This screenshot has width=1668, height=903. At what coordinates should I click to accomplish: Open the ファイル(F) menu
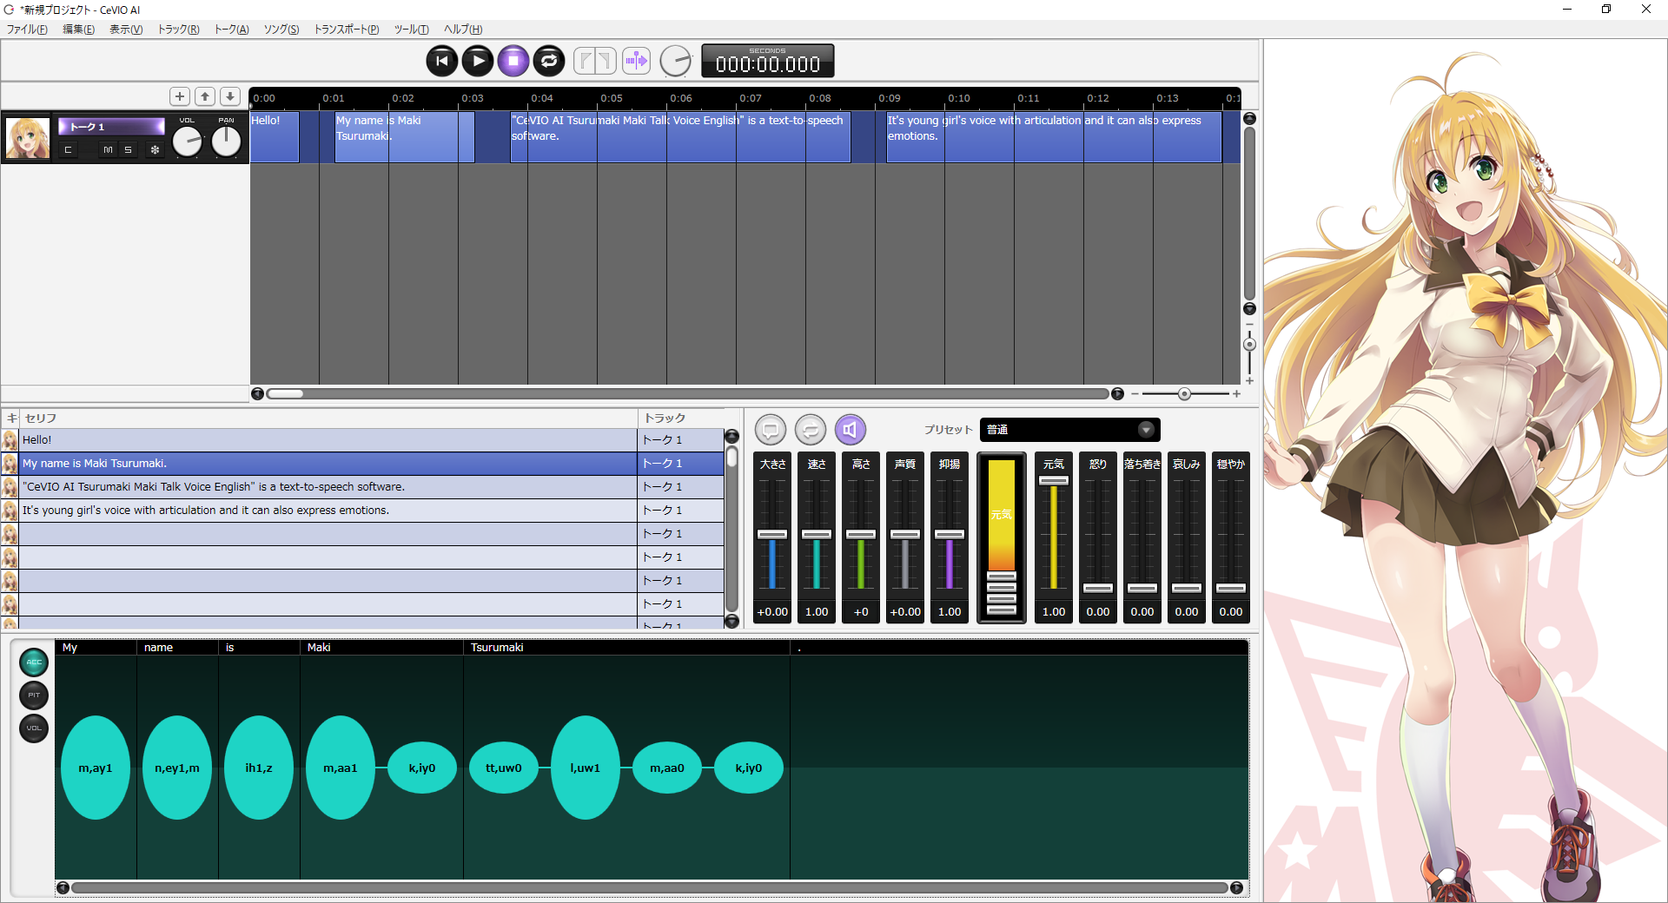point(27,30)
